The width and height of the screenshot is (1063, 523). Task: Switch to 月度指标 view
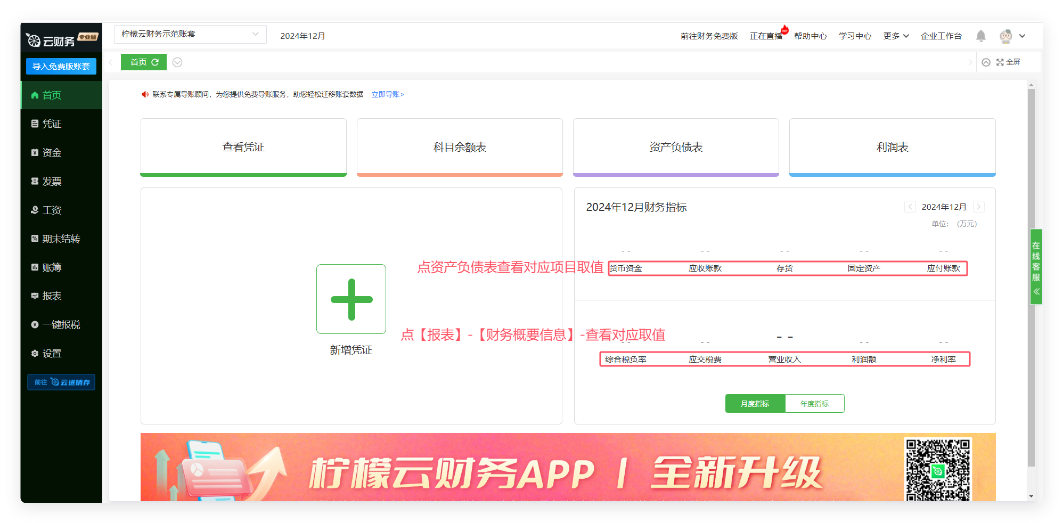tap(755, 404)
